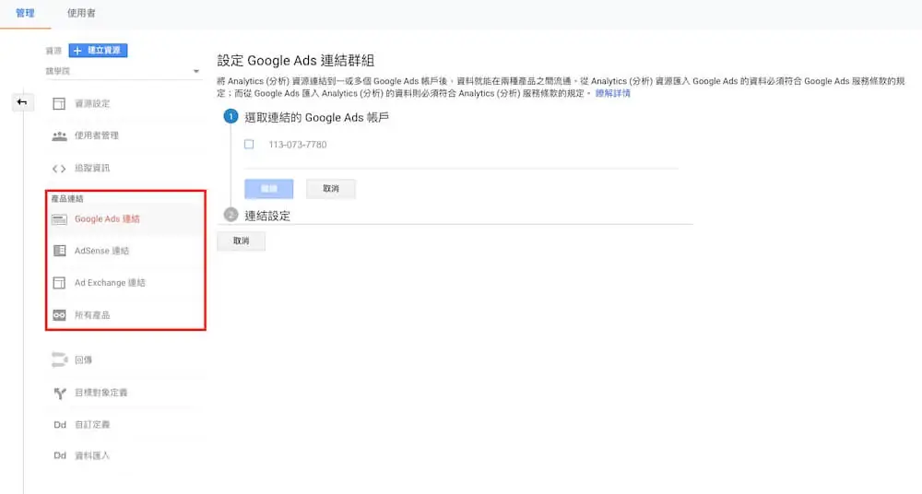Click the Dd icon beside 自訂定義
The image size is (922, 494).
(x=59, y=425)
